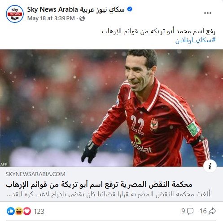This screenshot has width=223, height=221.
Task: Open the comments speech bubble icon
Action: [190, 211]
